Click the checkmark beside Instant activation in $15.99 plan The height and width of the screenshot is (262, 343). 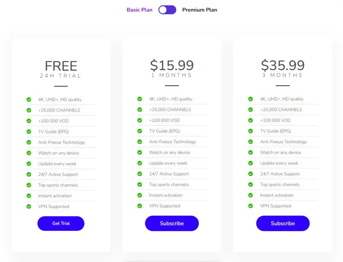pos(140,195)
